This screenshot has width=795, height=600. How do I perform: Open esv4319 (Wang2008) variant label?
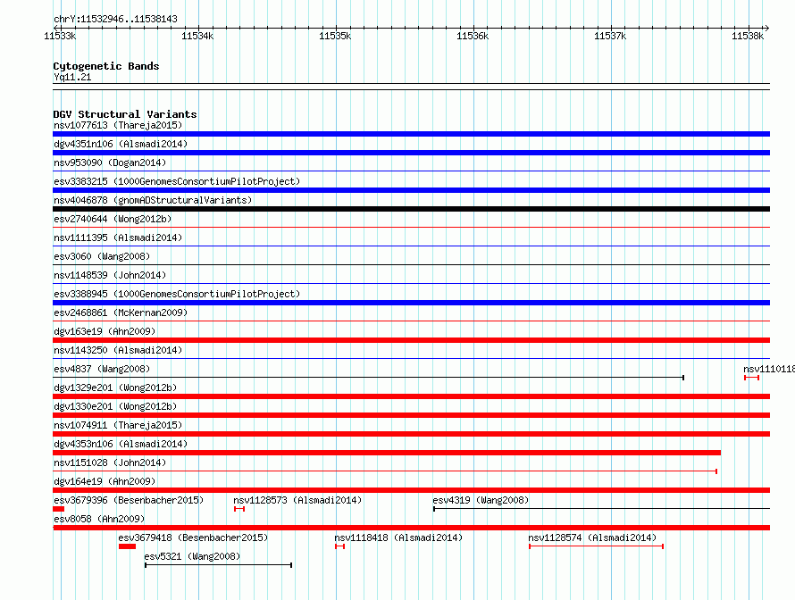481,500
